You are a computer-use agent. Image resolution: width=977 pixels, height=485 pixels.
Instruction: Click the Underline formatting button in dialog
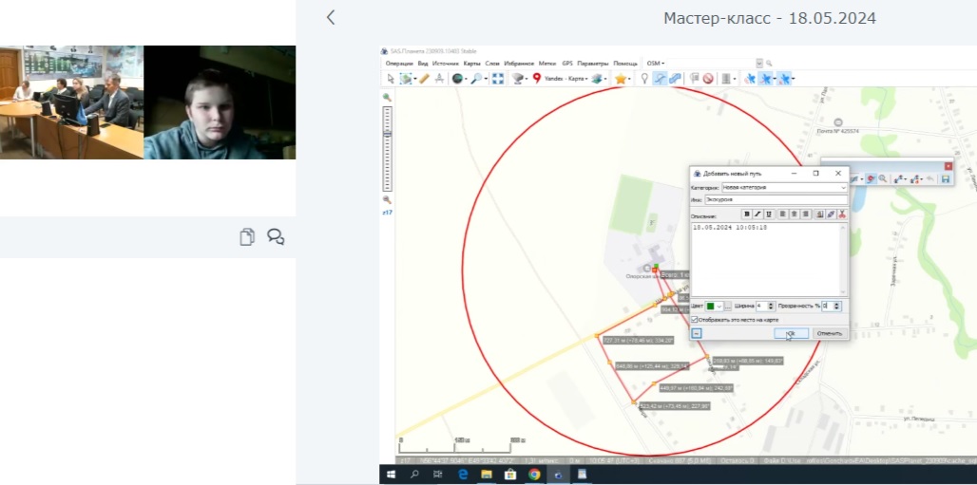click(x=768, y=215)
